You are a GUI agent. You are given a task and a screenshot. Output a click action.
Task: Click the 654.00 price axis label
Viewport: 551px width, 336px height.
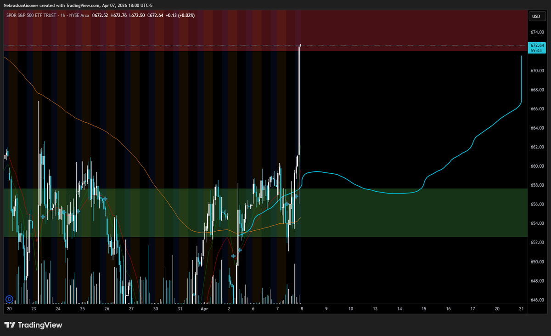point(537,223)
